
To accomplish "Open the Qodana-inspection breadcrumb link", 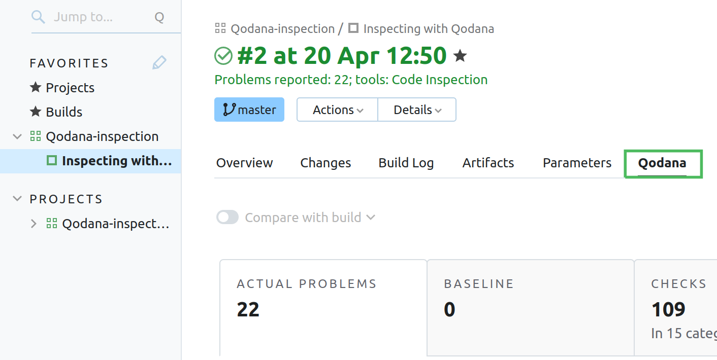I will pyautogui.click(x=283, y=28).
